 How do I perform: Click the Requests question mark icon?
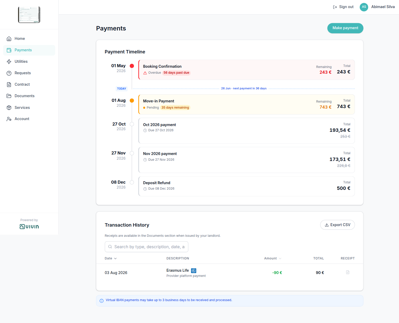9,73
